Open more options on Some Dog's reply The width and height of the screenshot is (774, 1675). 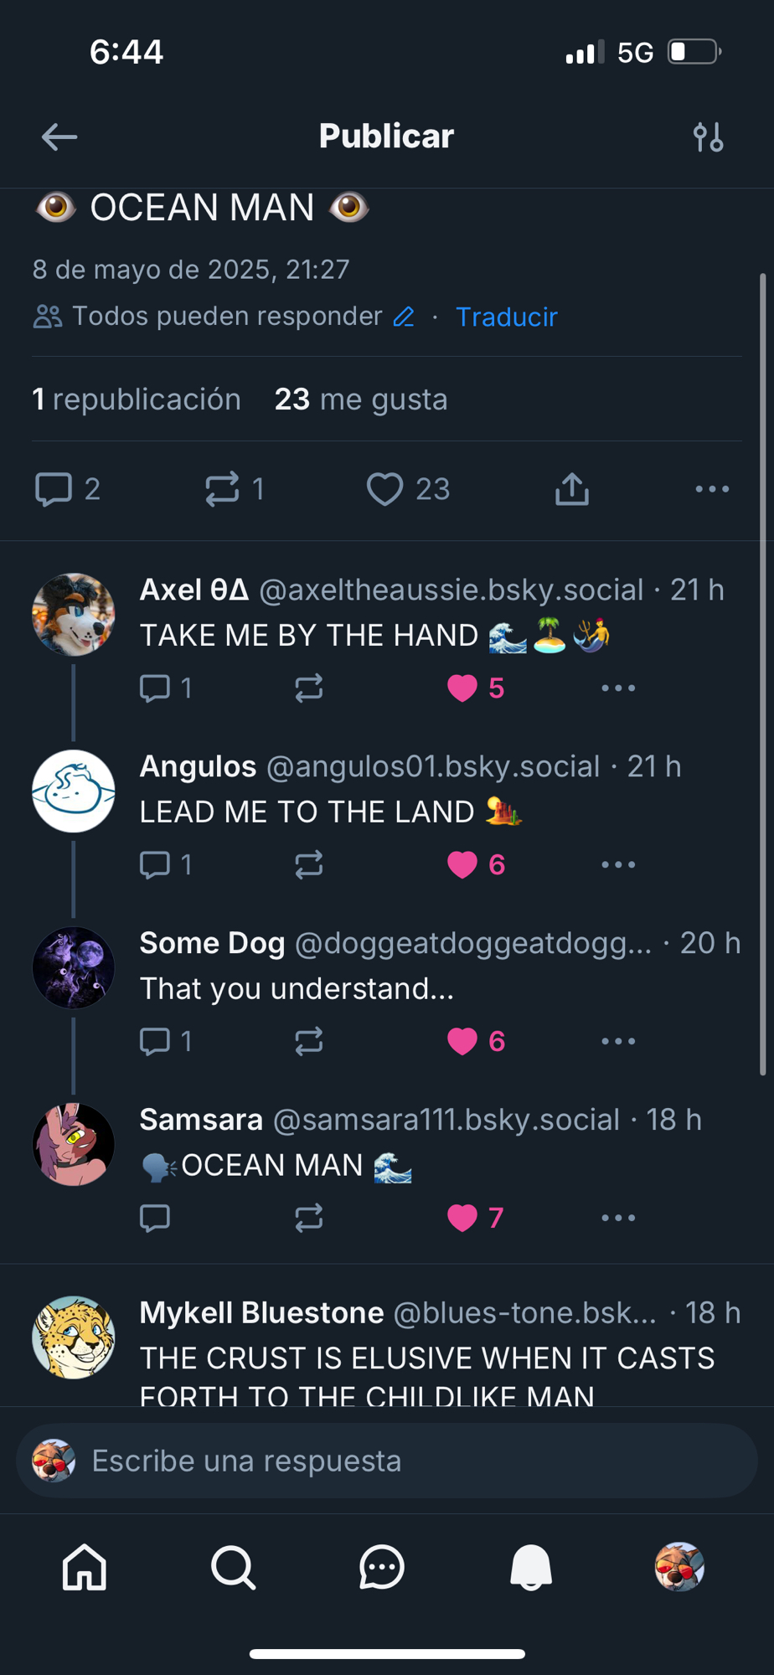618,1041
